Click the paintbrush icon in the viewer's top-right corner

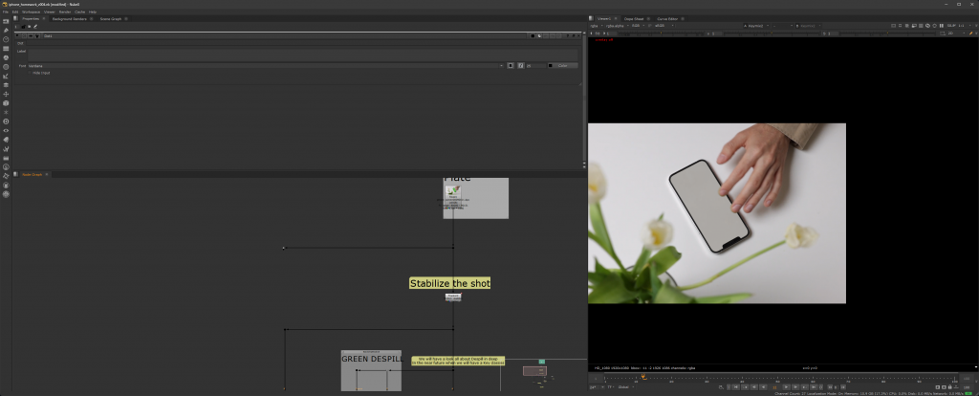tap(970, 33)
